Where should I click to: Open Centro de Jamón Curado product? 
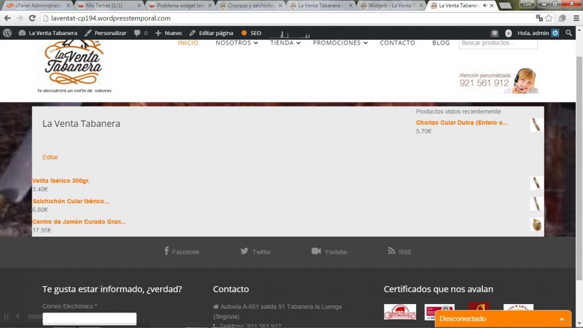(79, 221)
